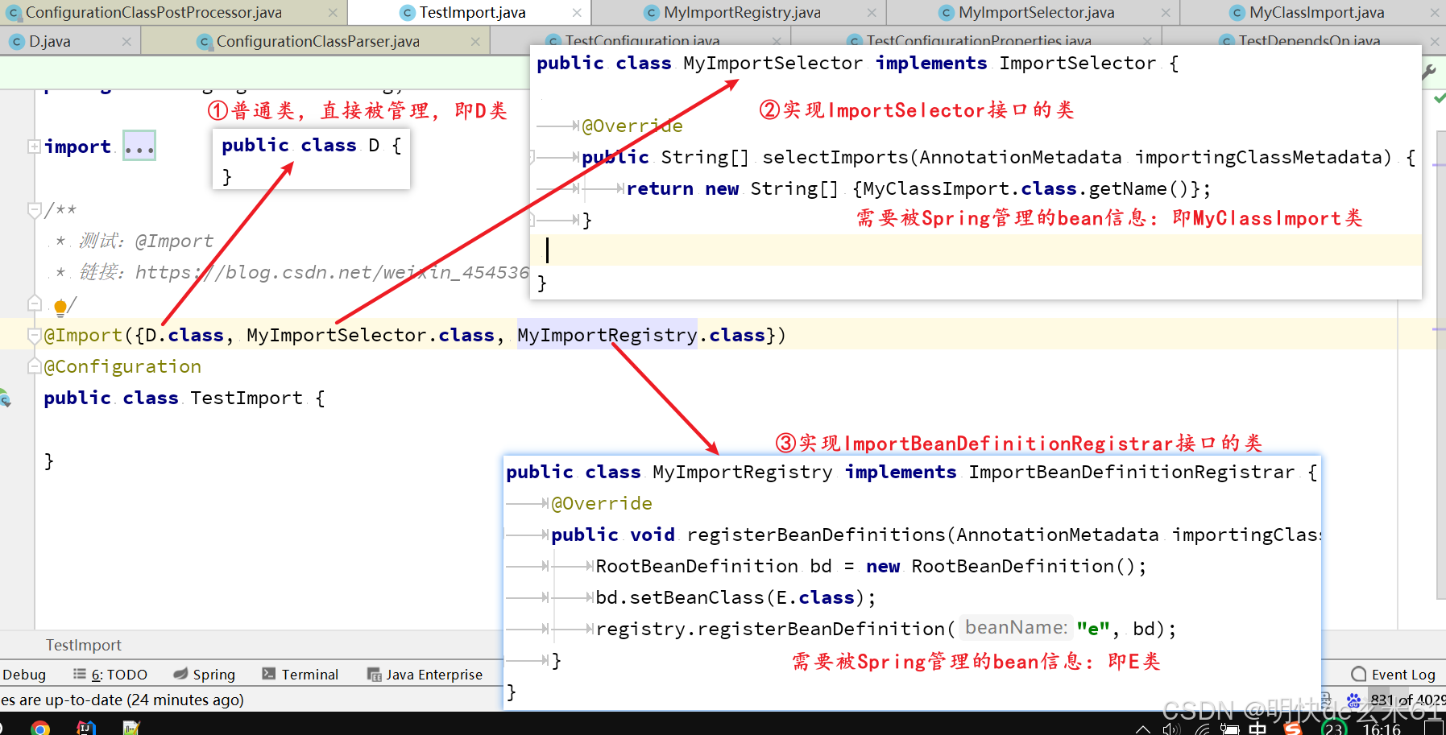Open the Java Enterprise tool window
Image resolution: width=1446 pixels, height=735 pixels.
pyautogui.click(x=425, y=675)
